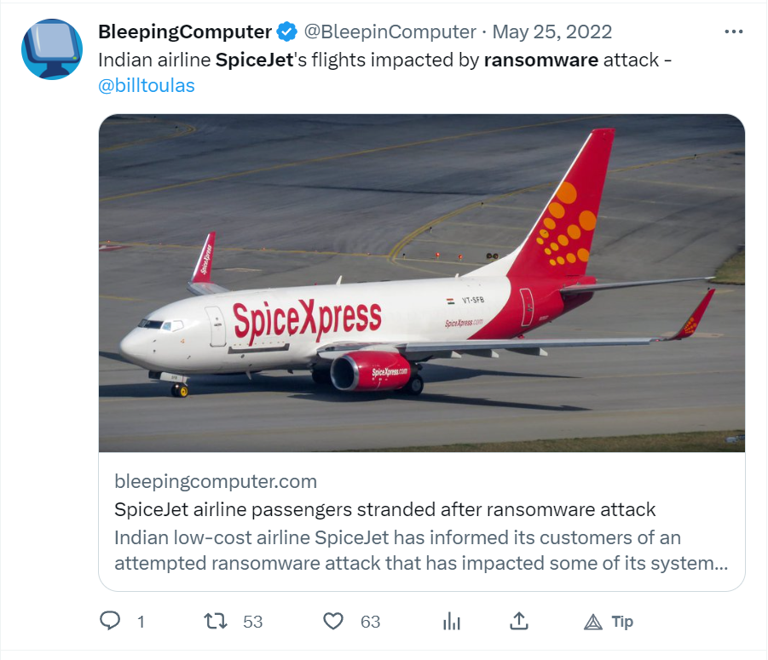The height and width of the screenshot is (660, 768).
Task: Click the retweet count 53
Action: 253,622
